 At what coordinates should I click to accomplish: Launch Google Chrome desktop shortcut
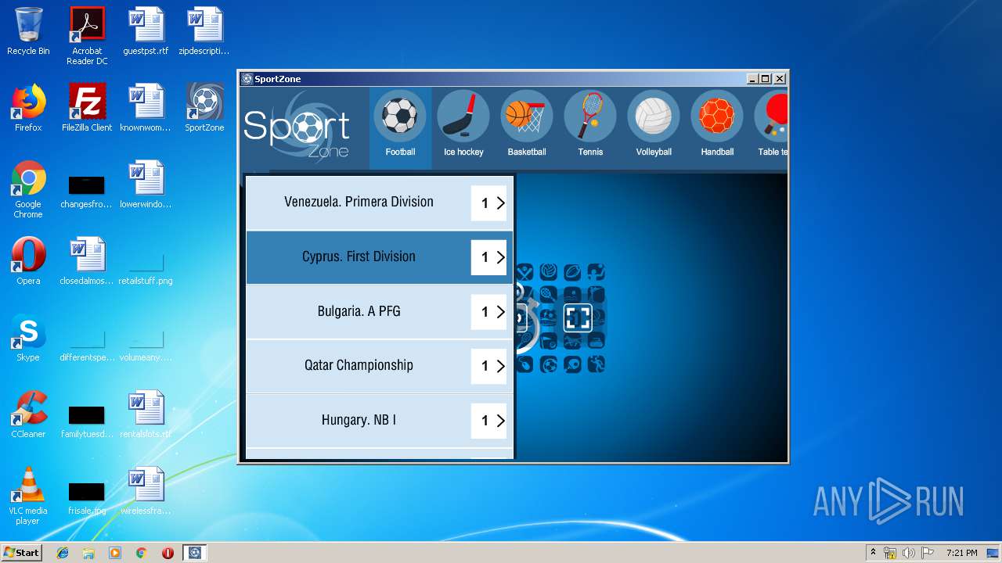28,189
